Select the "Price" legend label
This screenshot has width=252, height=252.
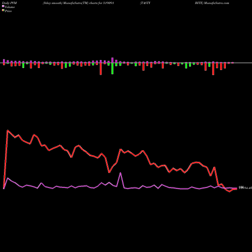click(x=8, y=11)
